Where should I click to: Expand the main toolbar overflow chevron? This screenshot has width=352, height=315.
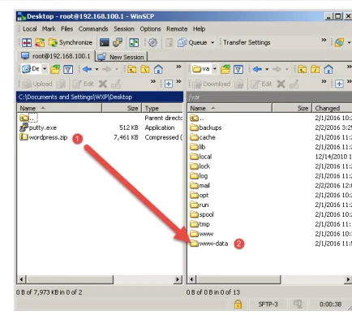324,40
